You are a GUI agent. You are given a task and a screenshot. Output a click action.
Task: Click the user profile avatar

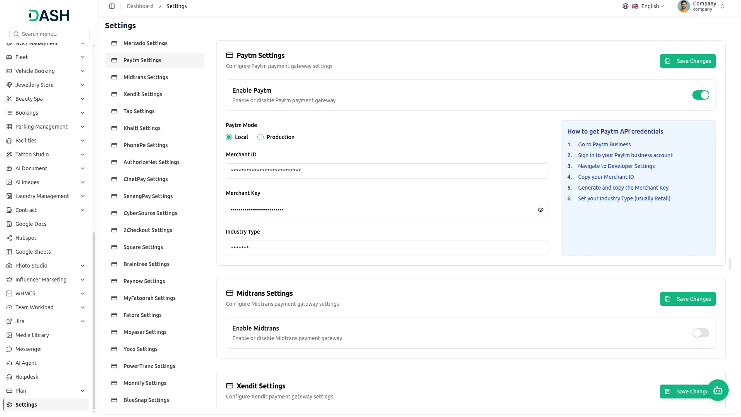tap(683, 6)
